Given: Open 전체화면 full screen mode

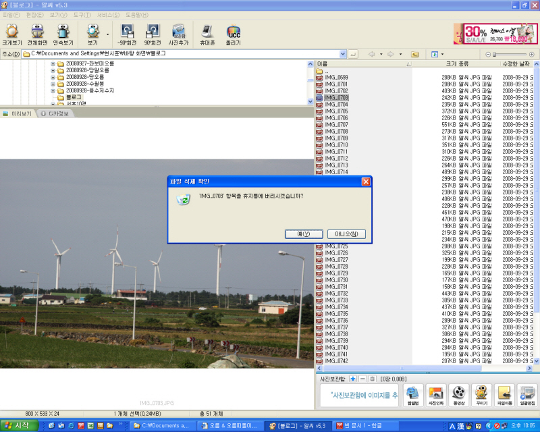Looking at the screenshot, I should point(37,34).
